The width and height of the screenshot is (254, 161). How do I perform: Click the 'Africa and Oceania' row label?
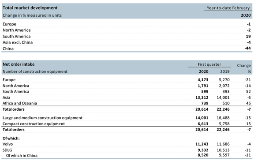point(20,103)
